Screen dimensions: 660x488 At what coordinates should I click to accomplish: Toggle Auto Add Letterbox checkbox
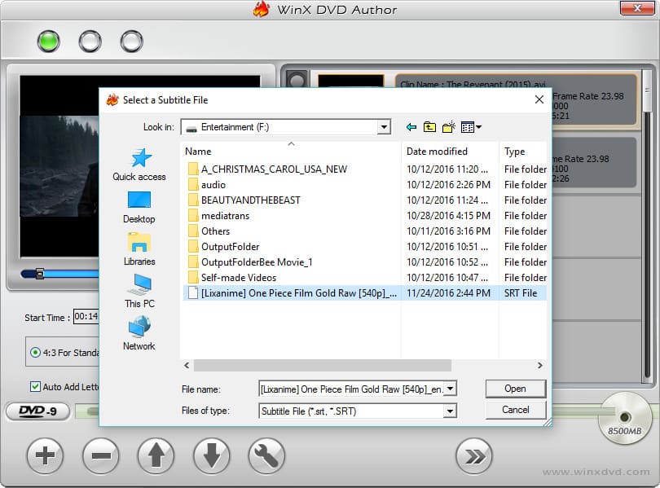35,387
